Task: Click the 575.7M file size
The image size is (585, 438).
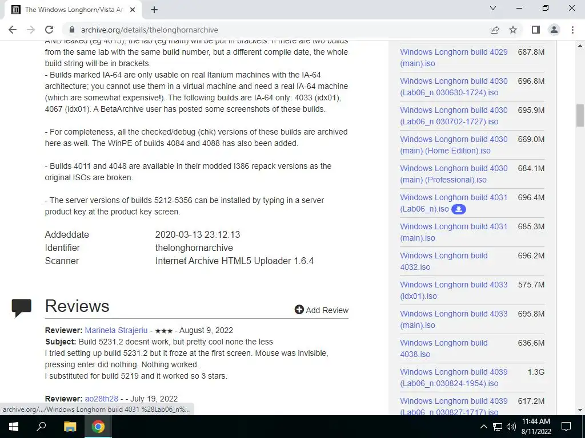Action: (531, 285)
